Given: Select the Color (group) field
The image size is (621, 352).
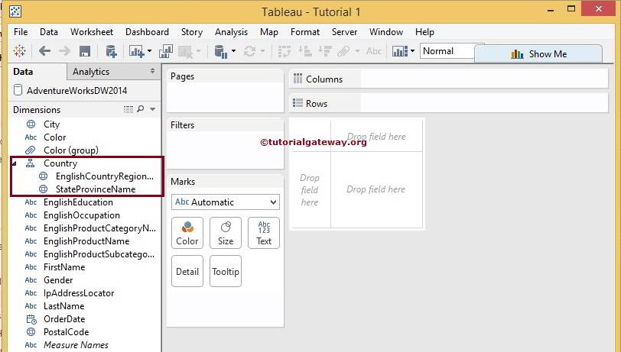Looking at the screenshot, I should (x=71, y=150).
